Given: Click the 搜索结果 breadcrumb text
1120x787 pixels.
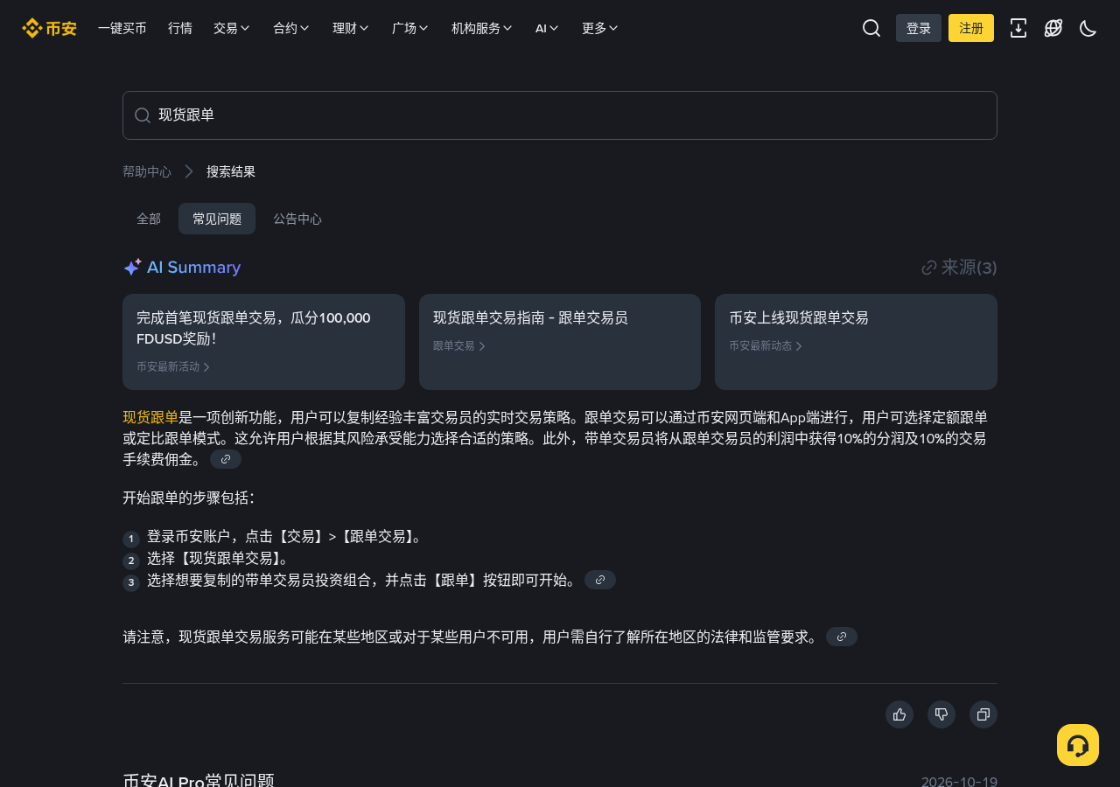Looking at the screenshot, I should 231,171.
